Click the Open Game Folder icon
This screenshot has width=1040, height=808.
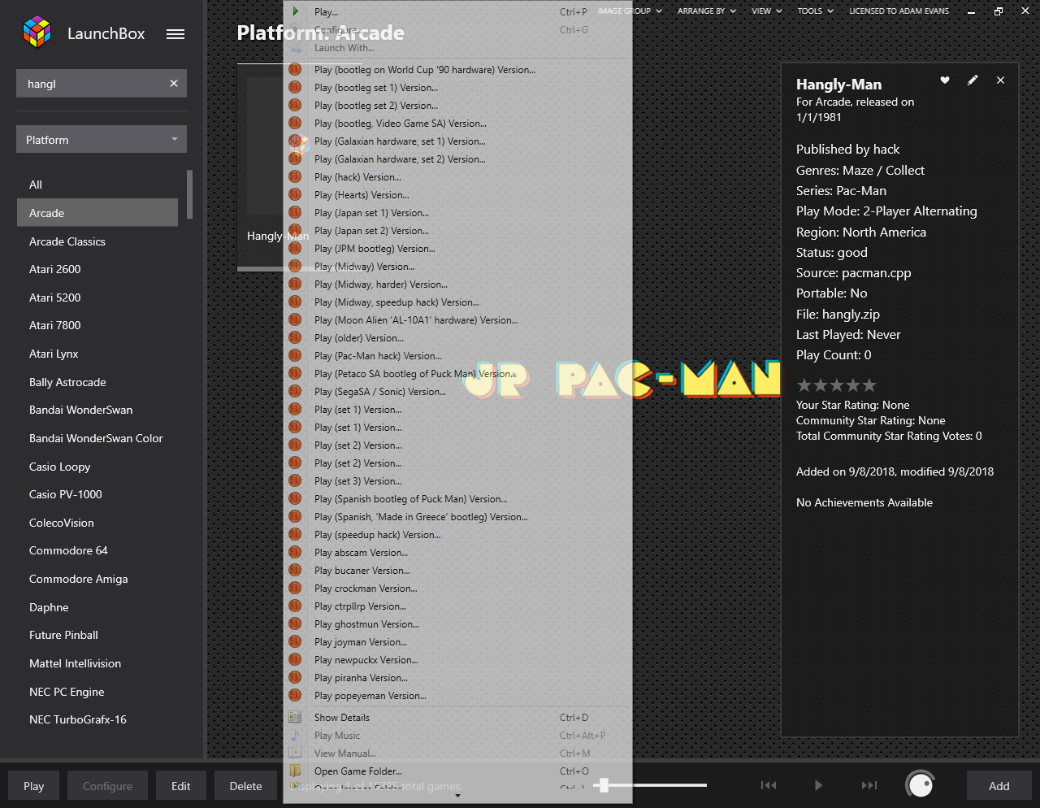(296, 771)
